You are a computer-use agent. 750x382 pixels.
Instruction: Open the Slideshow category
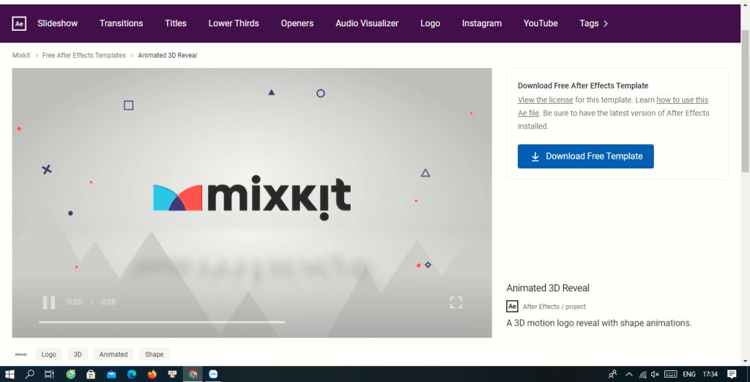click(57, 23)
